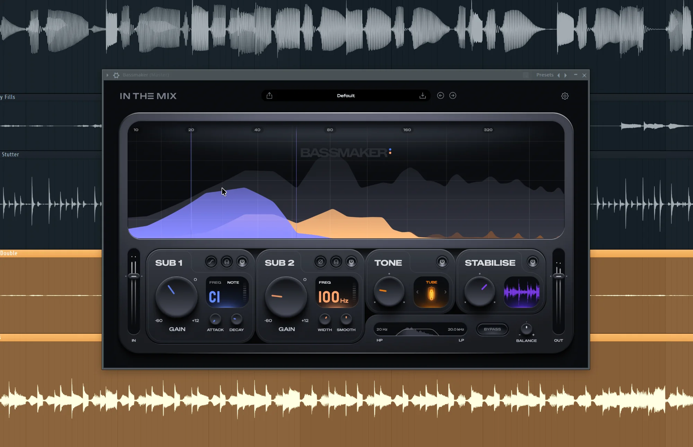Screen dimensions: 693x447
Task: Solo Sub 1 with the headphones icon
Action: coord(227,262)
